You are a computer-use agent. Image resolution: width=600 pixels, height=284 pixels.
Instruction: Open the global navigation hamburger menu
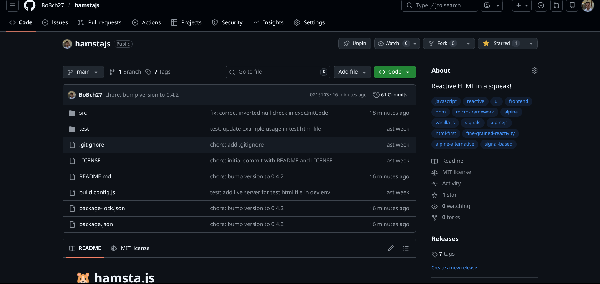click(x=12, y=5)
